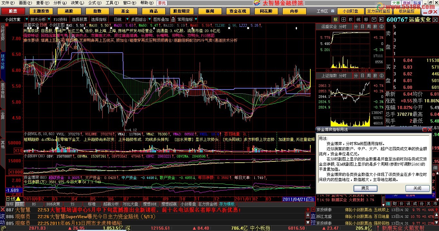This screenshot has height=231, width=439.
Task: Click the 板块监控 button
Action: [x=407, y=11]
